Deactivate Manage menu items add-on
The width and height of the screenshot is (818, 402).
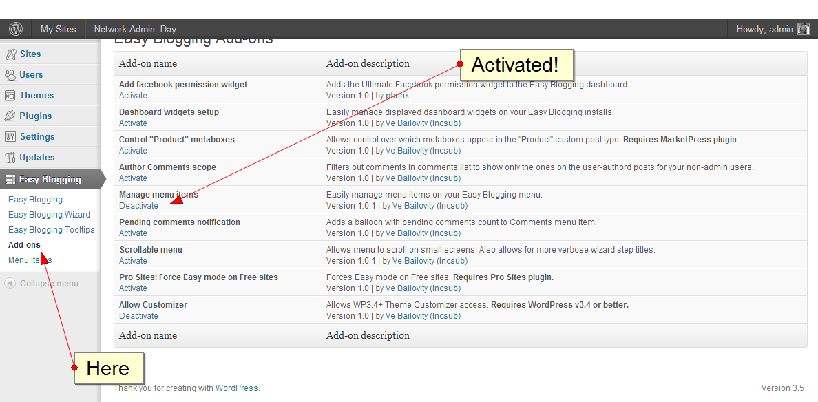coord(138,206)
